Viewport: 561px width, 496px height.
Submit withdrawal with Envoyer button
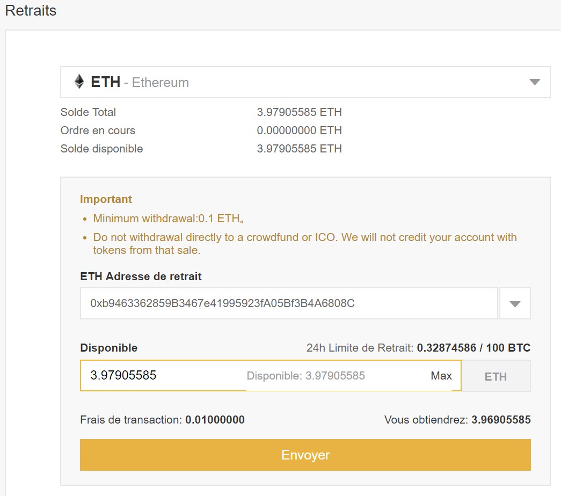click(x=305, y=455)
